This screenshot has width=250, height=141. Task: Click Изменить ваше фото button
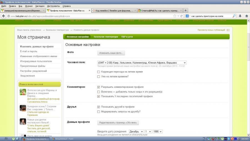tap(111, 53)
